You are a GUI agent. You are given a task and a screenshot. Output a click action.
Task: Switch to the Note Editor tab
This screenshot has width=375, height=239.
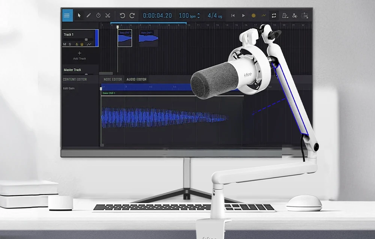[112, 80]
